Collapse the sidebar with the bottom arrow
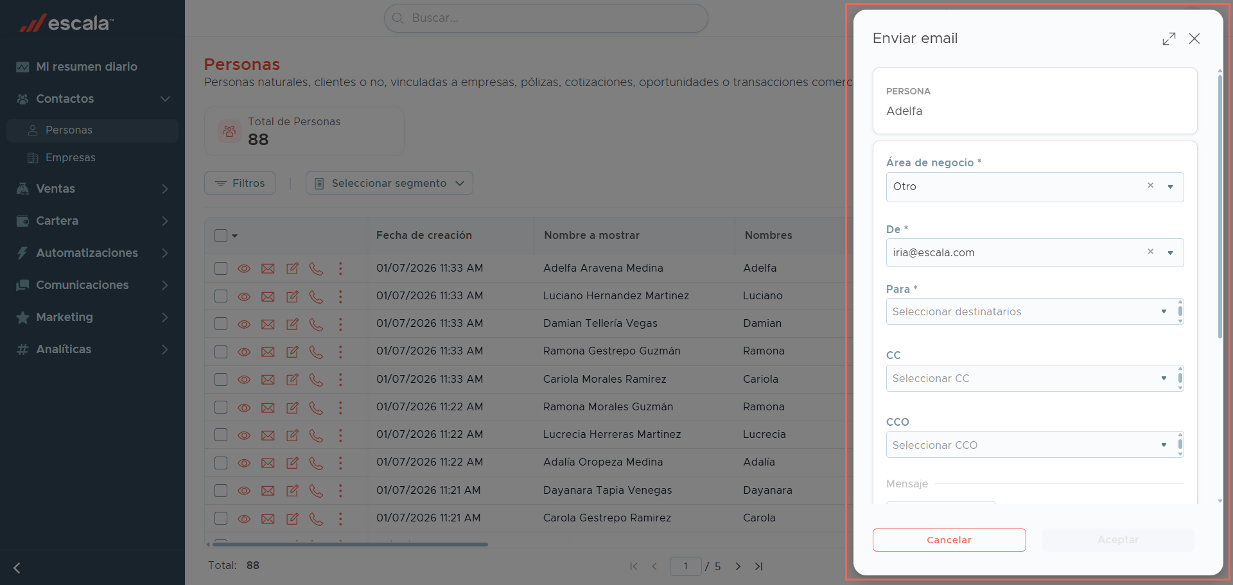The height and width of the screenshot is (585, 1233). coord(17,568)
